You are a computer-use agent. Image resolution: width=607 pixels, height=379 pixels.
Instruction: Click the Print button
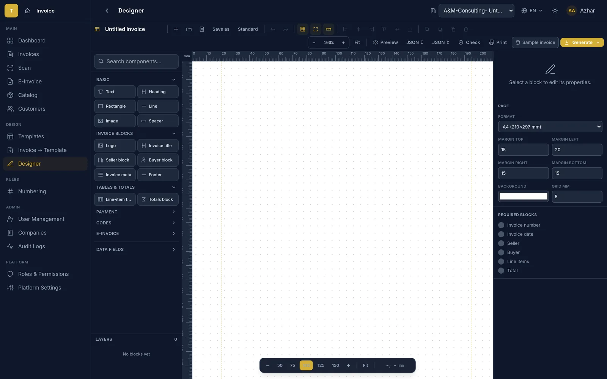tap(498, 42)
